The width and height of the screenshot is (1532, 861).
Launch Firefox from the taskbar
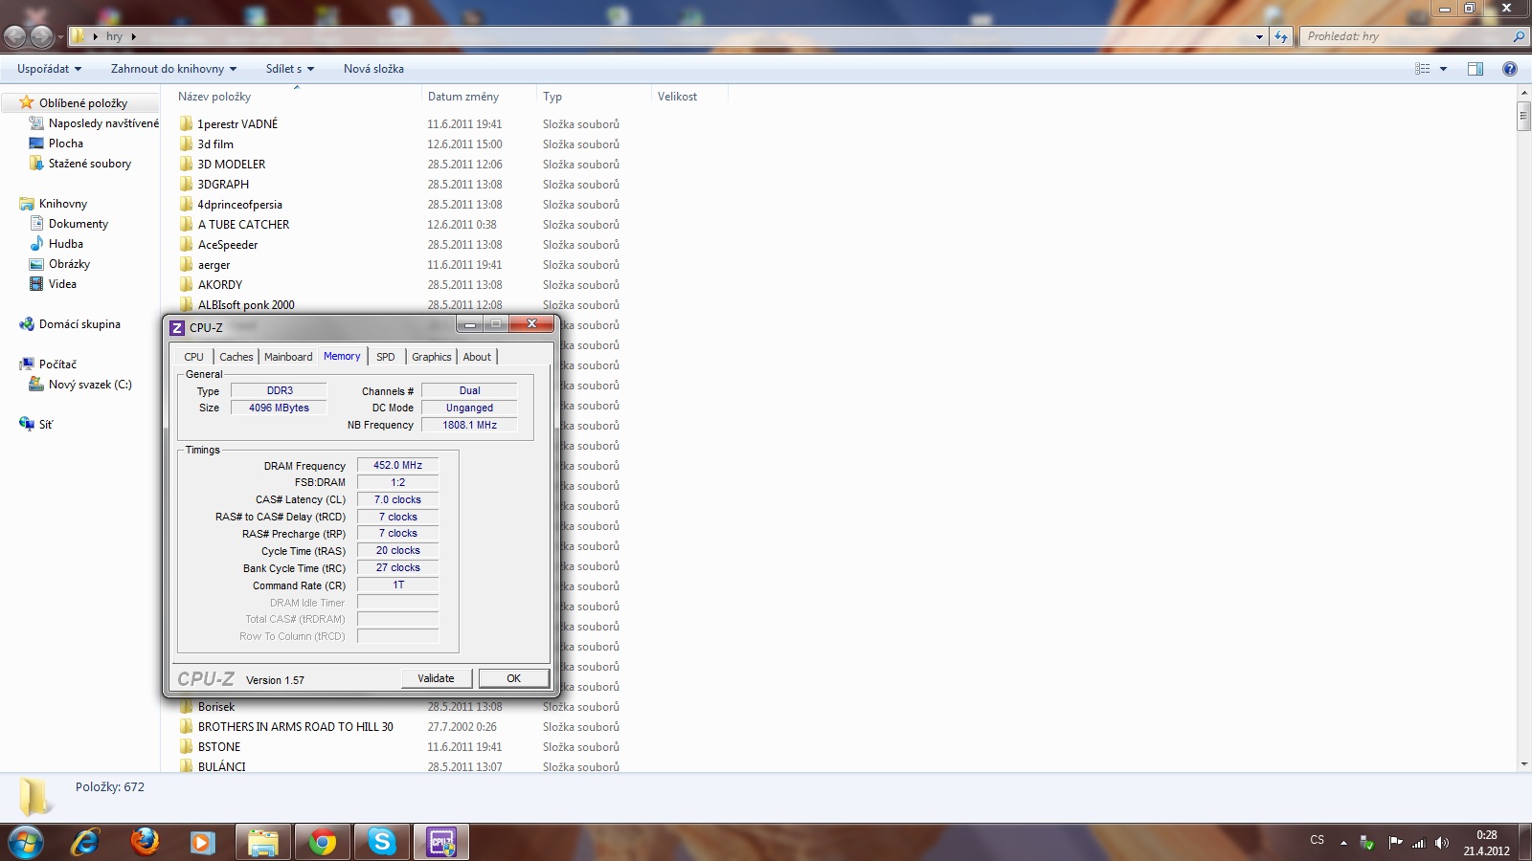coord(145,842)
